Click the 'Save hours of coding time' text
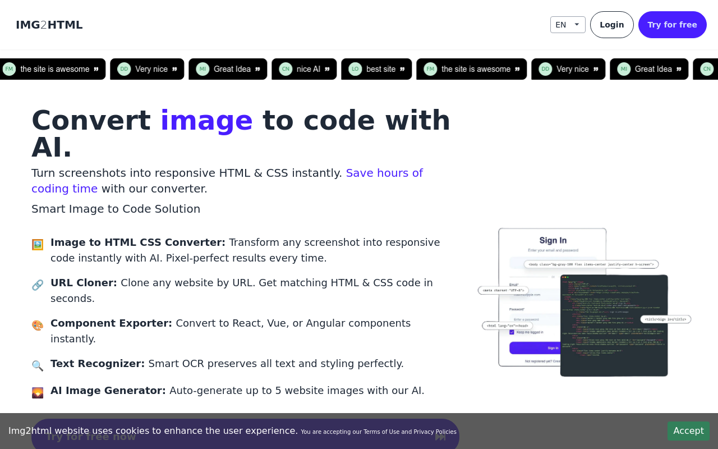Screen dimensions: 718x449 (227, 181)
